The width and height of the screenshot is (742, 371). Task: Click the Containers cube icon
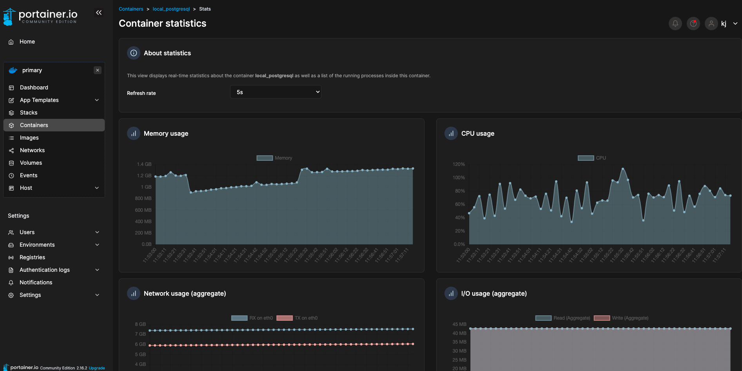[x=11, y=125]
